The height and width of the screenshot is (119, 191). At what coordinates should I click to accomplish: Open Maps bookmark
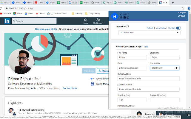tap(18, 14)
